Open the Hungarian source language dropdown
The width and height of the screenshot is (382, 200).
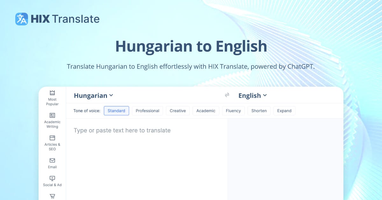point(93,95)
